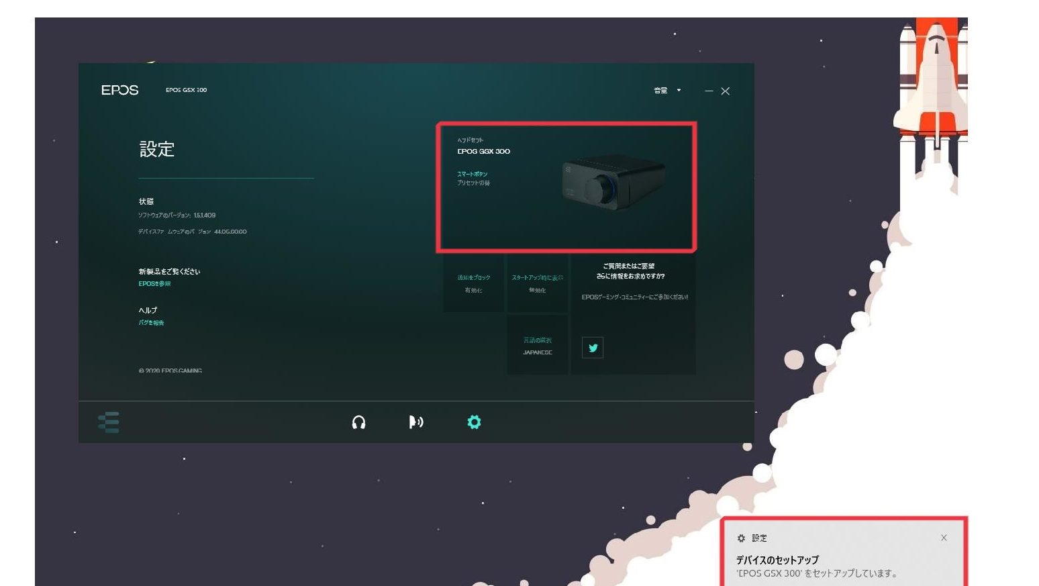
Task: Click the スマートボタン label
Action: click(473, 174)
